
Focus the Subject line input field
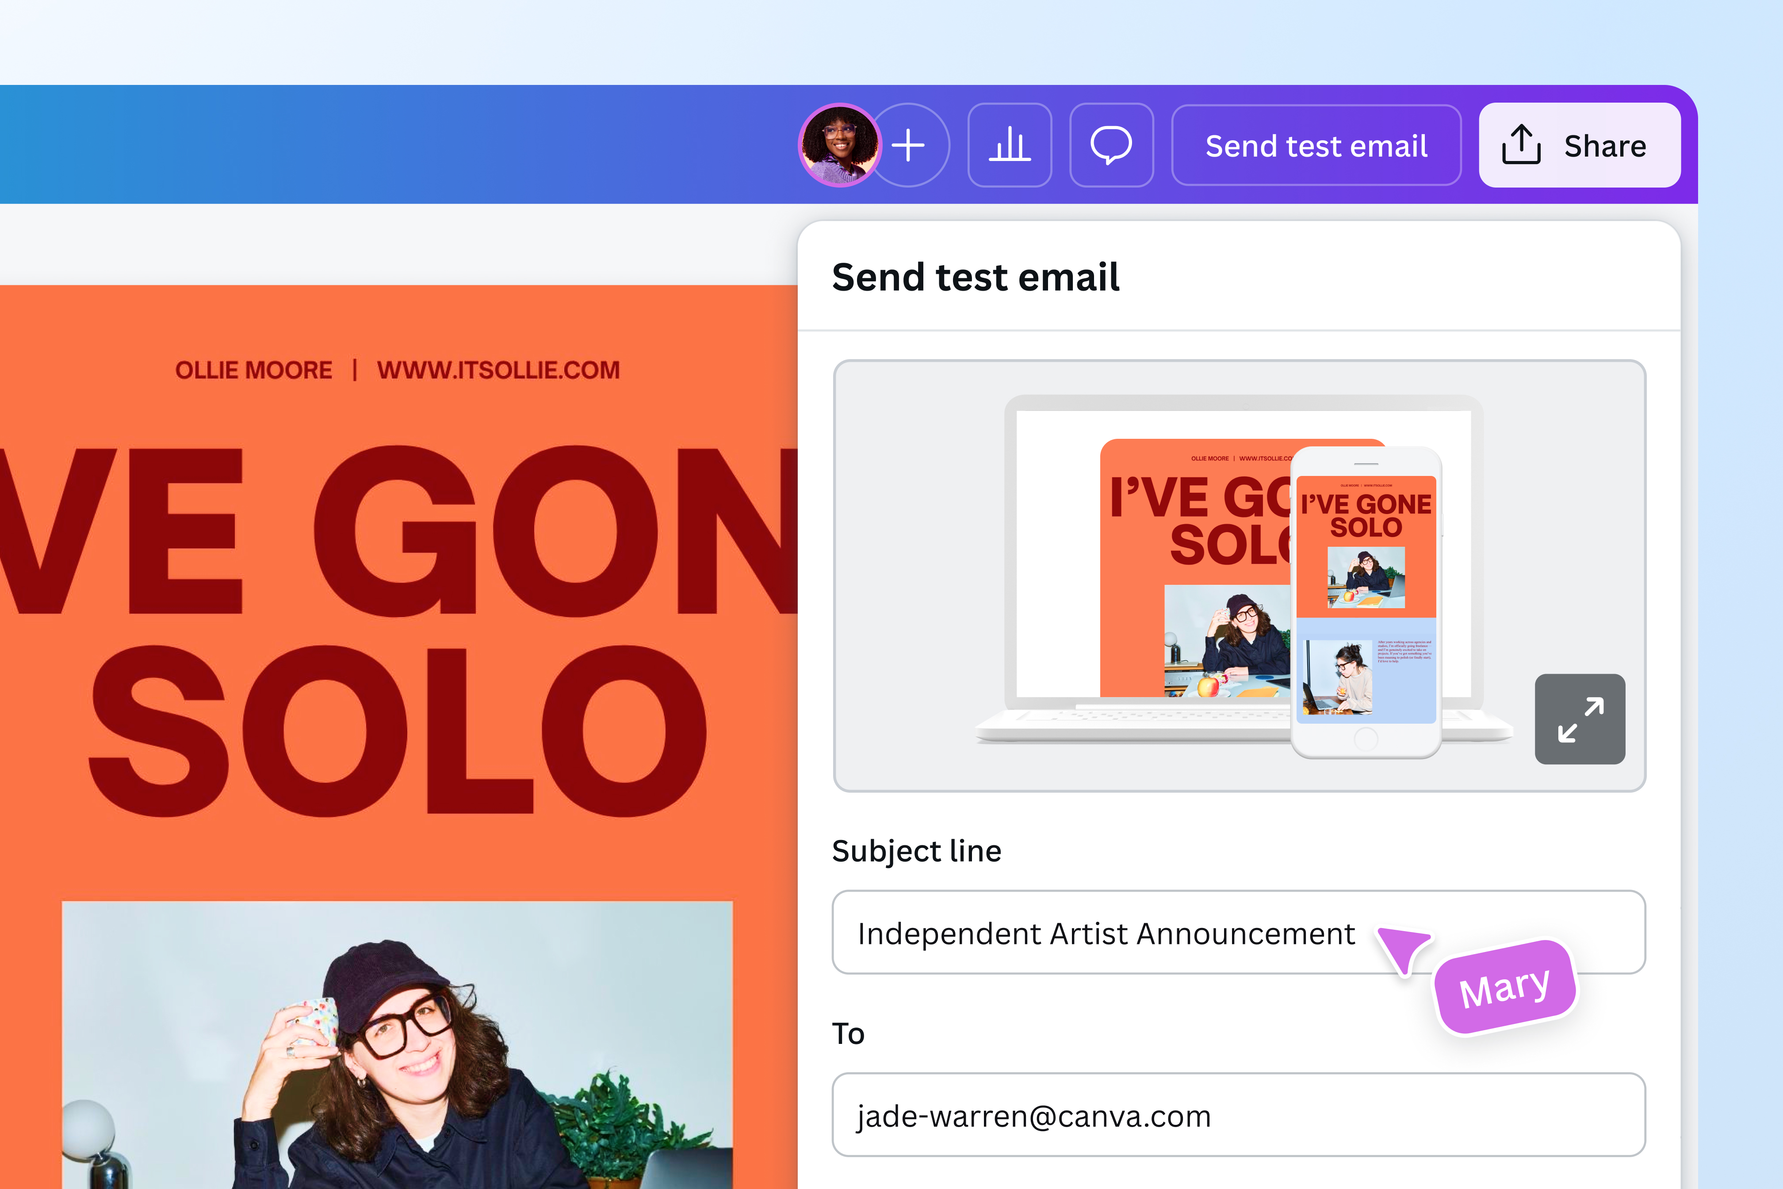coord(1239,933)
